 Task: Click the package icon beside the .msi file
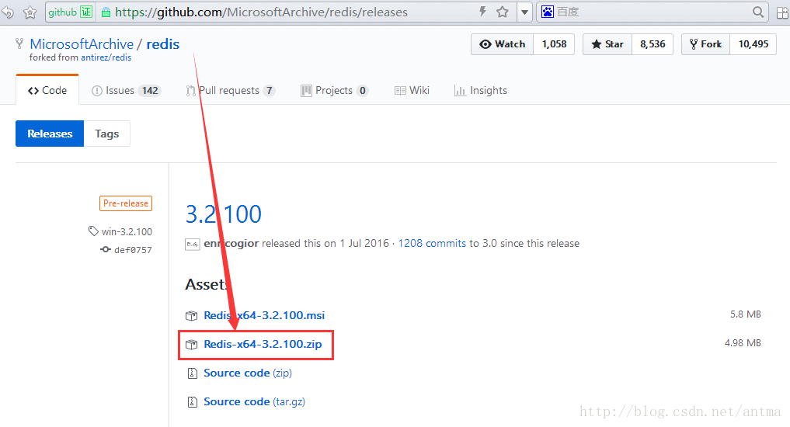pyautogui.click(x=191, y=316)
